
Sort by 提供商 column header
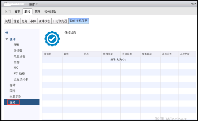pyautogui.click(x=52, y=54)
